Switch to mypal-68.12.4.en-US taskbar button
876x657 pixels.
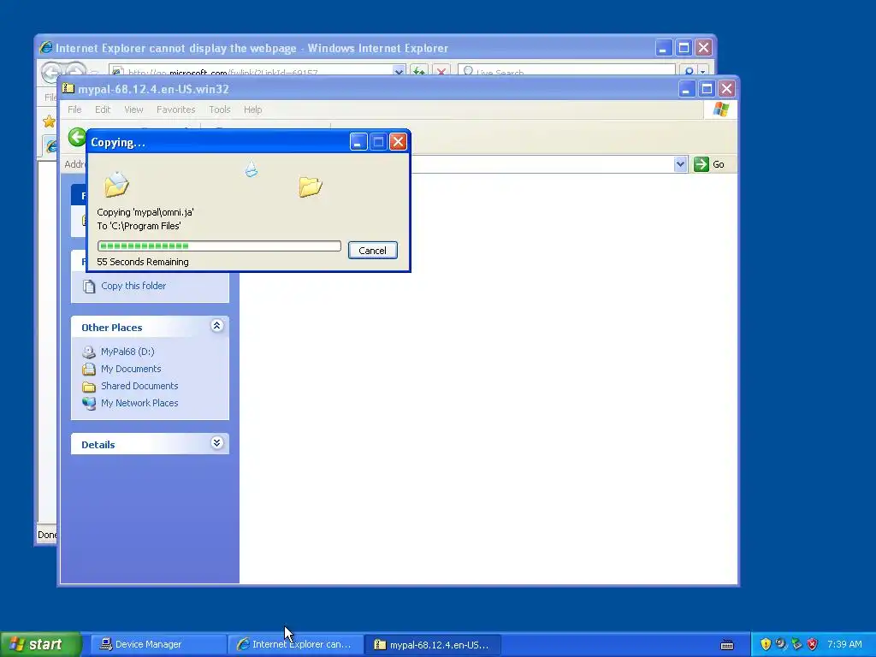click(x=433, y=644)
